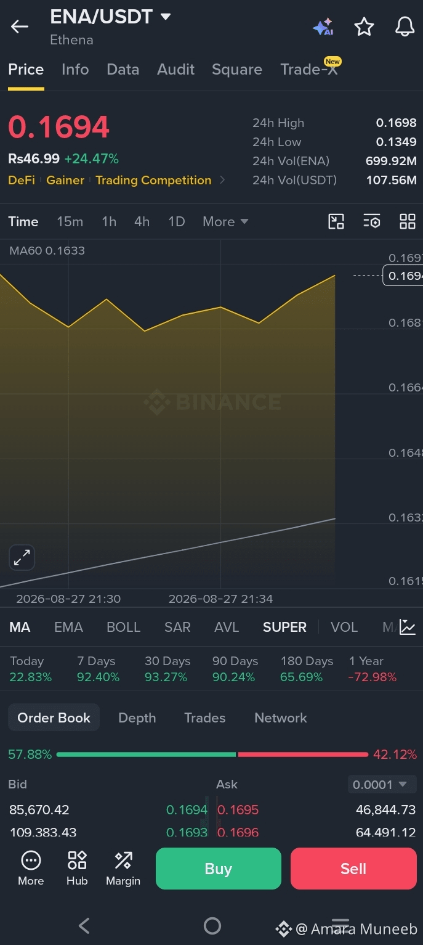
Task: Tap the red Sell button
Action: (353, 869)
